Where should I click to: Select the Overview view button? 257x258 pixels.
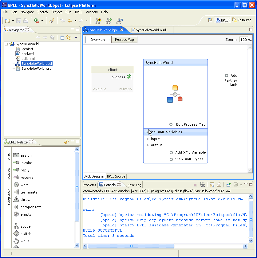coord(98,40)
